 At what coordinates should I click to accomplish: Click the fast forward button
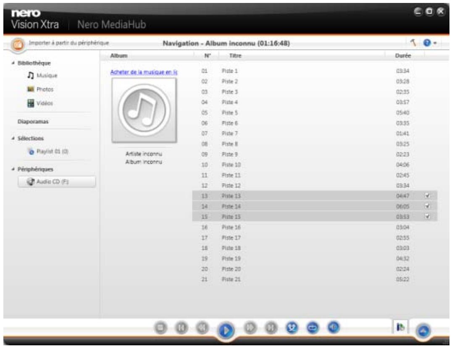click(x=250, y=328)
